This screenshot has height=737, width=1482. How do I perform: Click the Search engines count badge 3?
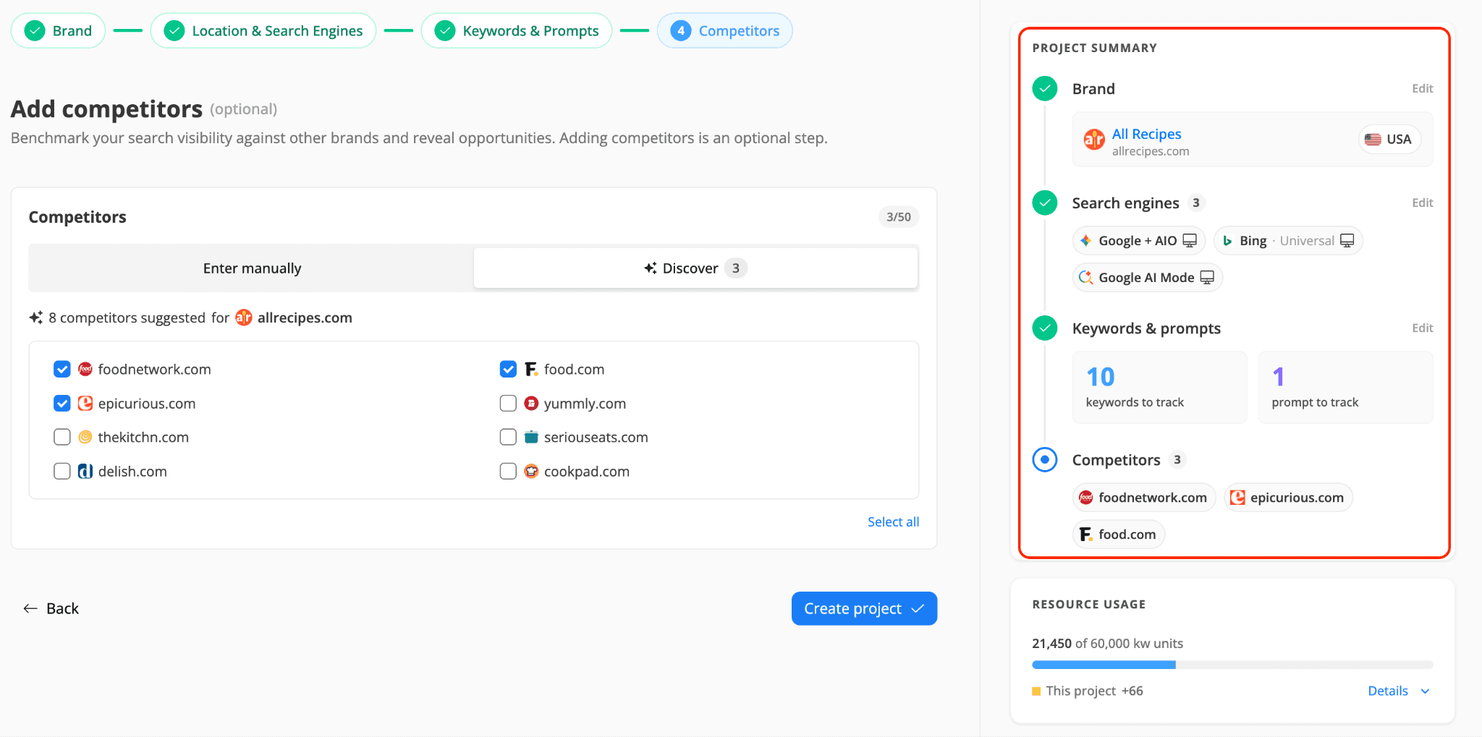(1196, 203)
